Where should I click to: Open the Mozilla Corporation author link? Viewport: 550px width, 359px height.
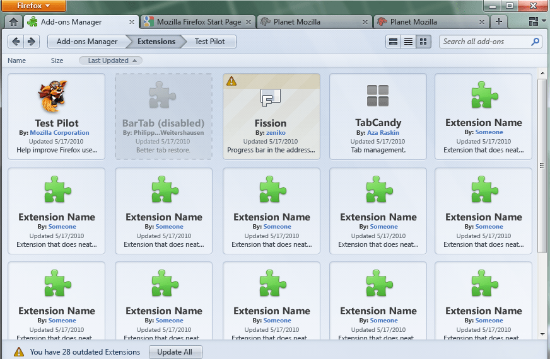coord(59,133)
